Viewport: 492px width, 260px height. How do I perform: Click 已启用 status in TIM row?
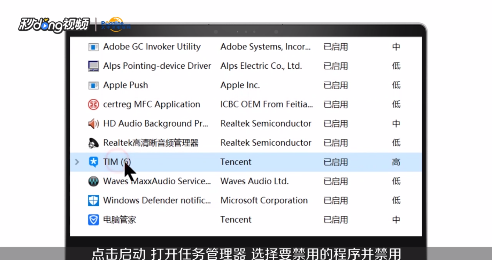336,162
